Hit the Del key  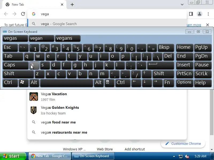(169, 57)
